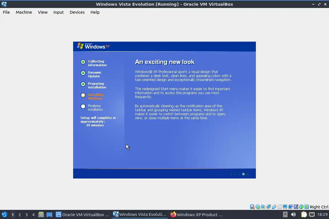
Task: Click the recording indicator icon
Action: point(290,207)
